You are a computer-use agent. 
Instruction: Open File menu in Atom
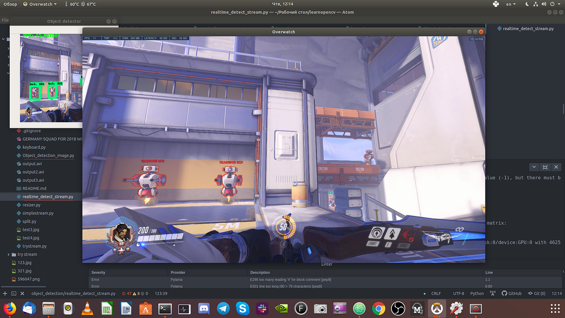click(x=5, y=20)
